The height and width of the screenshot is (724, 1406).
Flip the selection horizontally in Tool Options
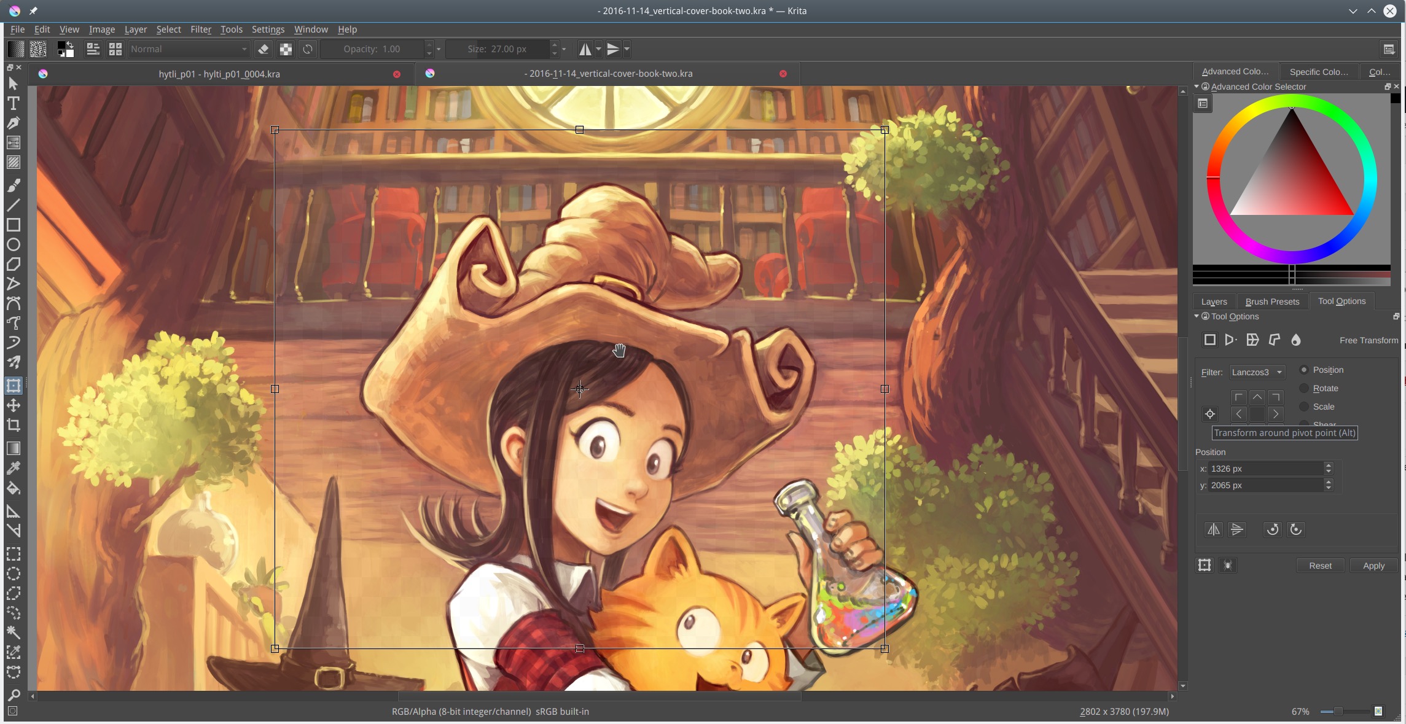(x=1213, y=529)
